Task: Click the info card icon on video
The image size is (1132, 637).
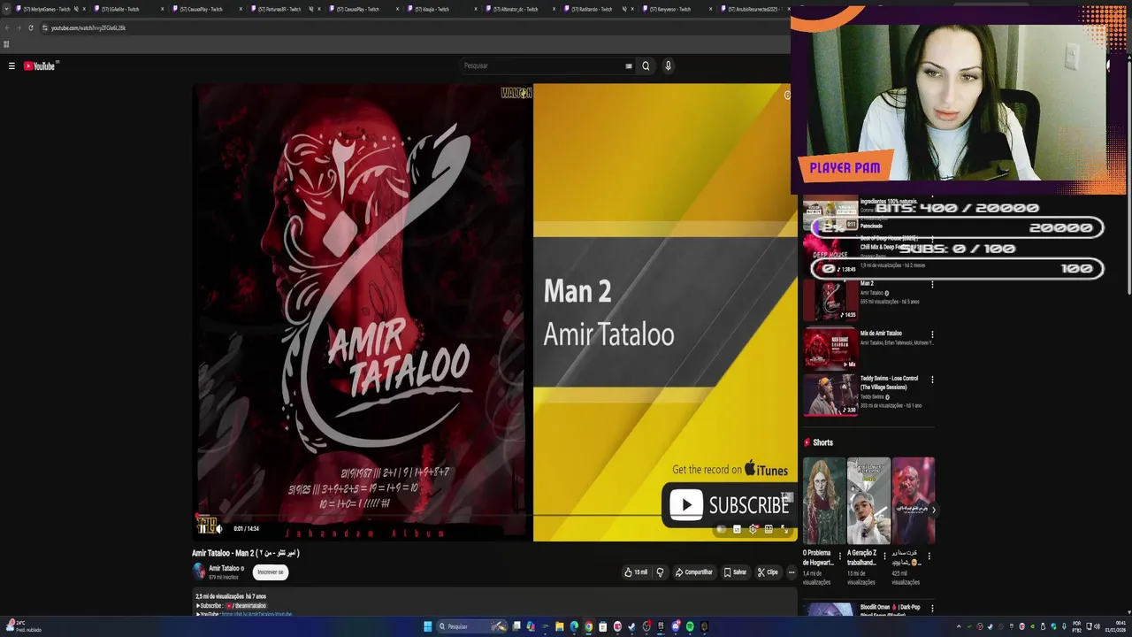Action: pos(787,95)
